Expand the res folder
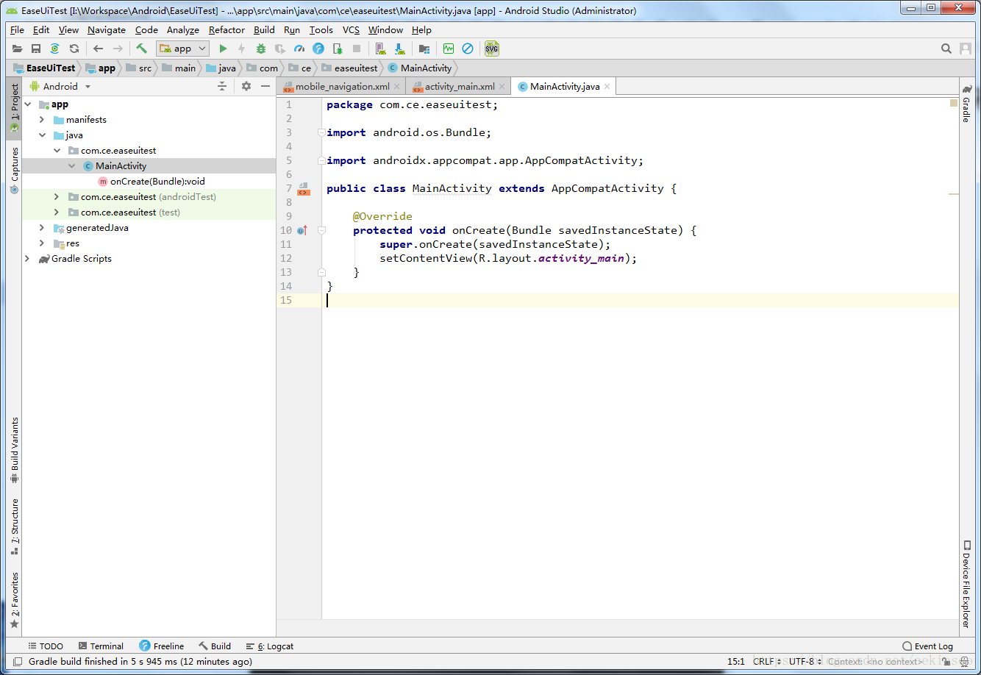This screenshot has height=675, width=981. click(42, 243)
